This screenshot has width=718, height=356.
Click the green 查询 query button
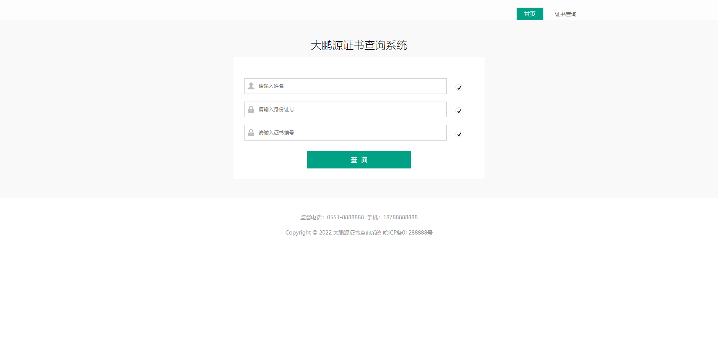coord(358,160)
